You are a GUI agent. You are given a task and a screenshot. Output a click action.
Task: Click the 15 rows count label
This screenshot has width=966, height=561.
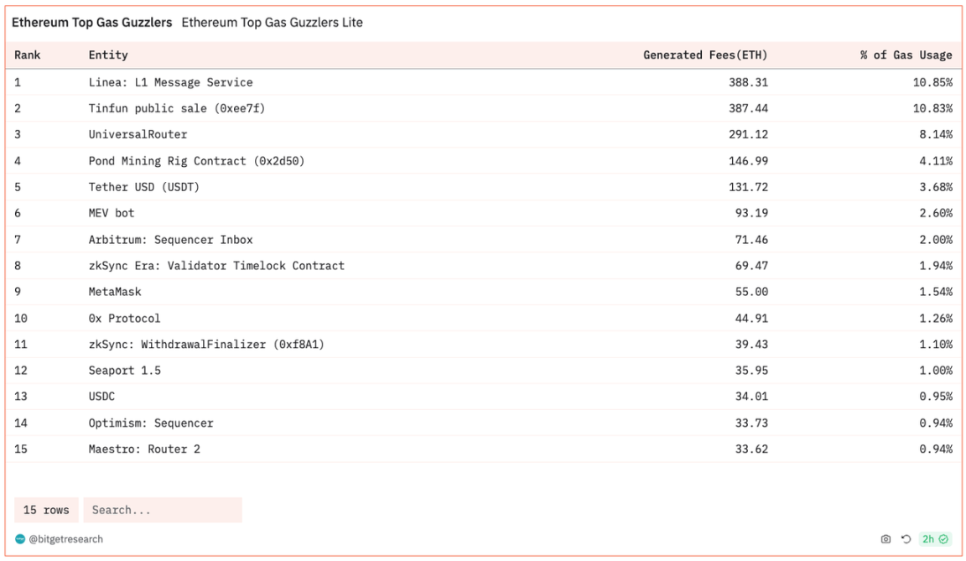click(x=46, y=510)
